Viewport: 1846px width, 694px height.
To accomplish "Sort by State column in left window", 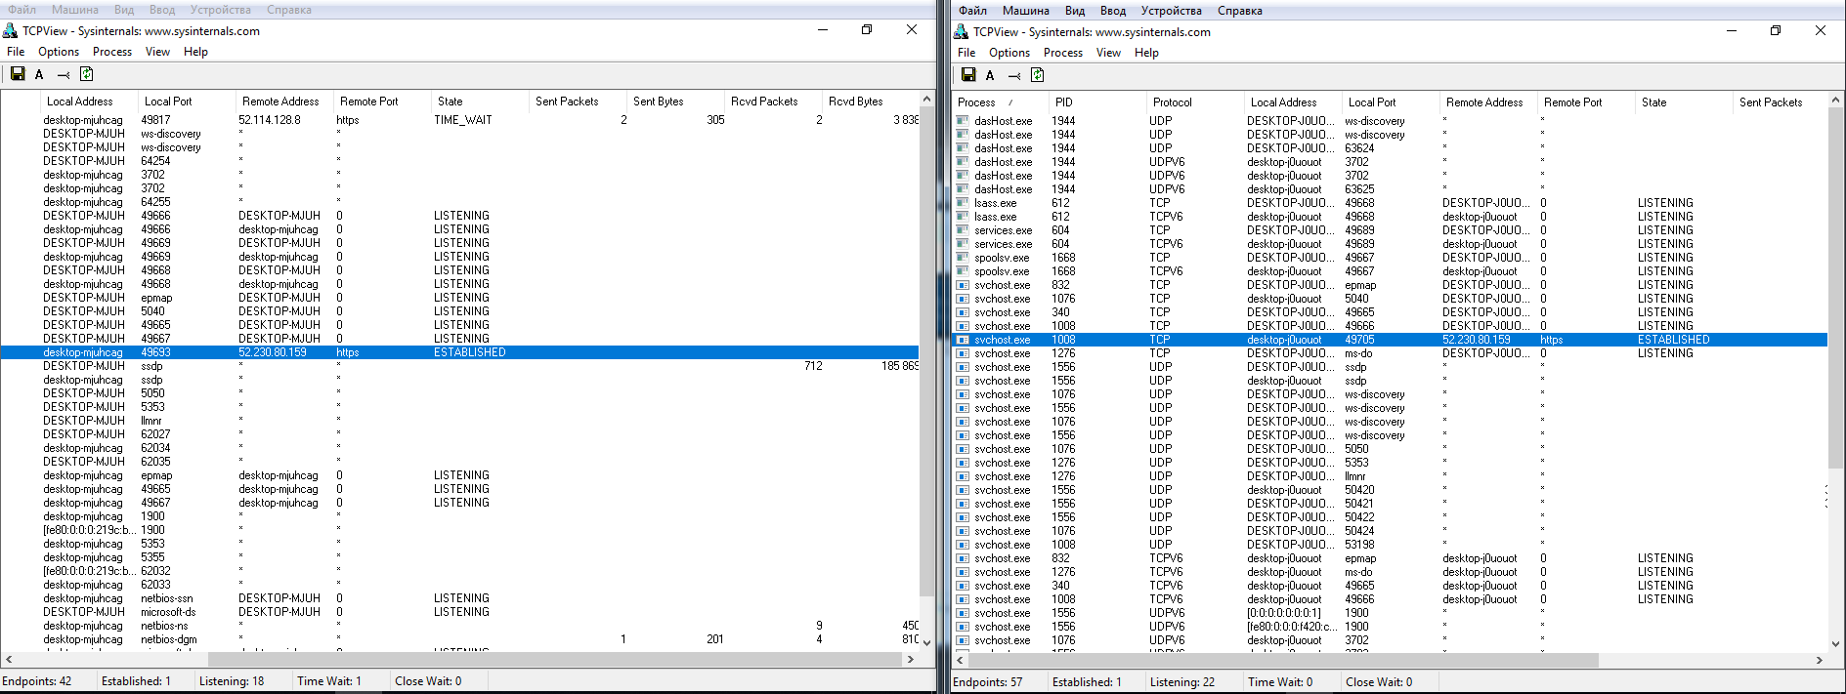I will (x=451, y=102).
